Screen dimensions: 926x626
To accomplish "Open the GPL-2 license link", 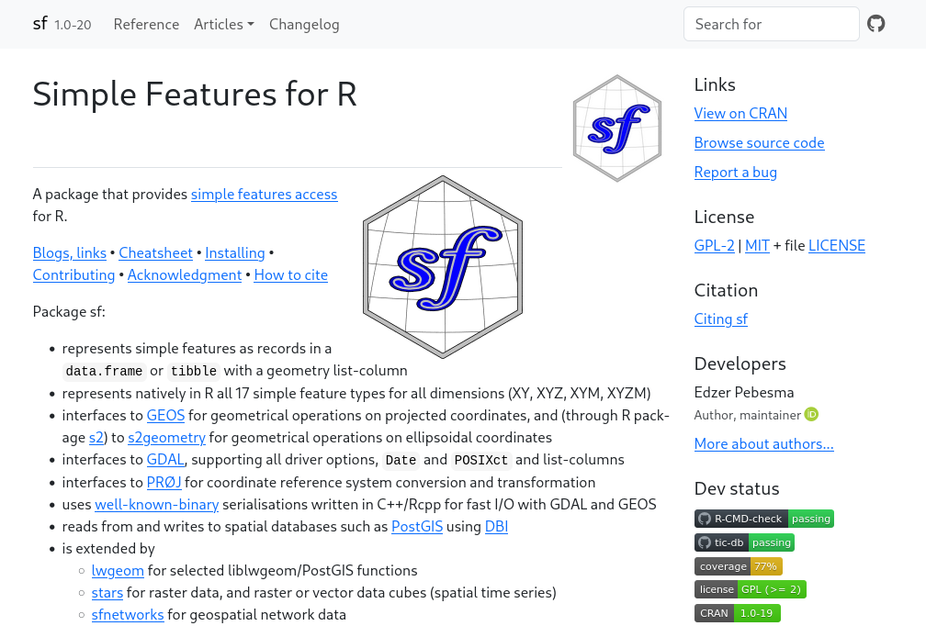I will (x=715, y=245).
